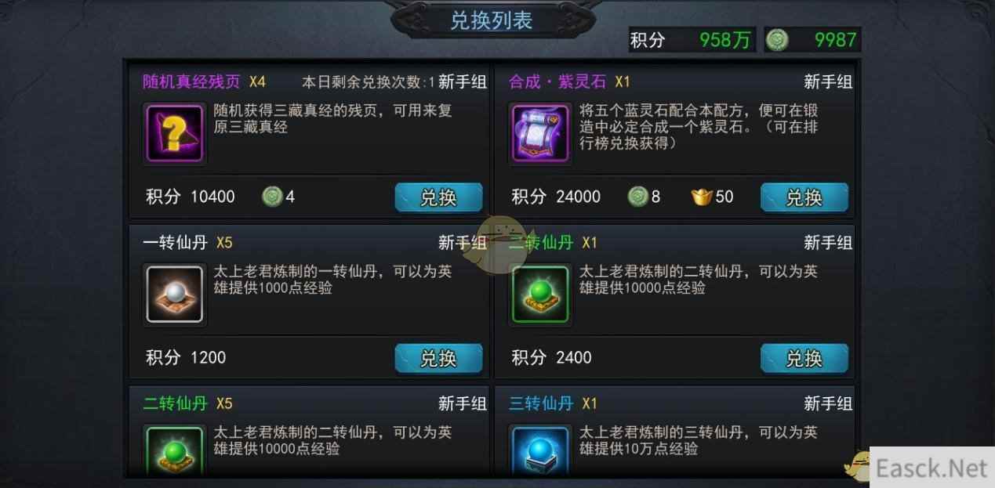
Task: Exchange the 合成·紫灵石 X1 item
Action: (804, 197)
